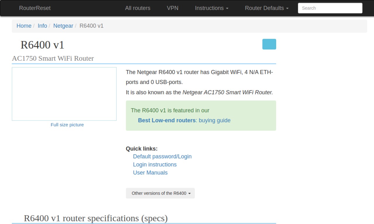Open the router picture thumbnail
This screenshot has height=224, width=374.
(x=64, y=94)
